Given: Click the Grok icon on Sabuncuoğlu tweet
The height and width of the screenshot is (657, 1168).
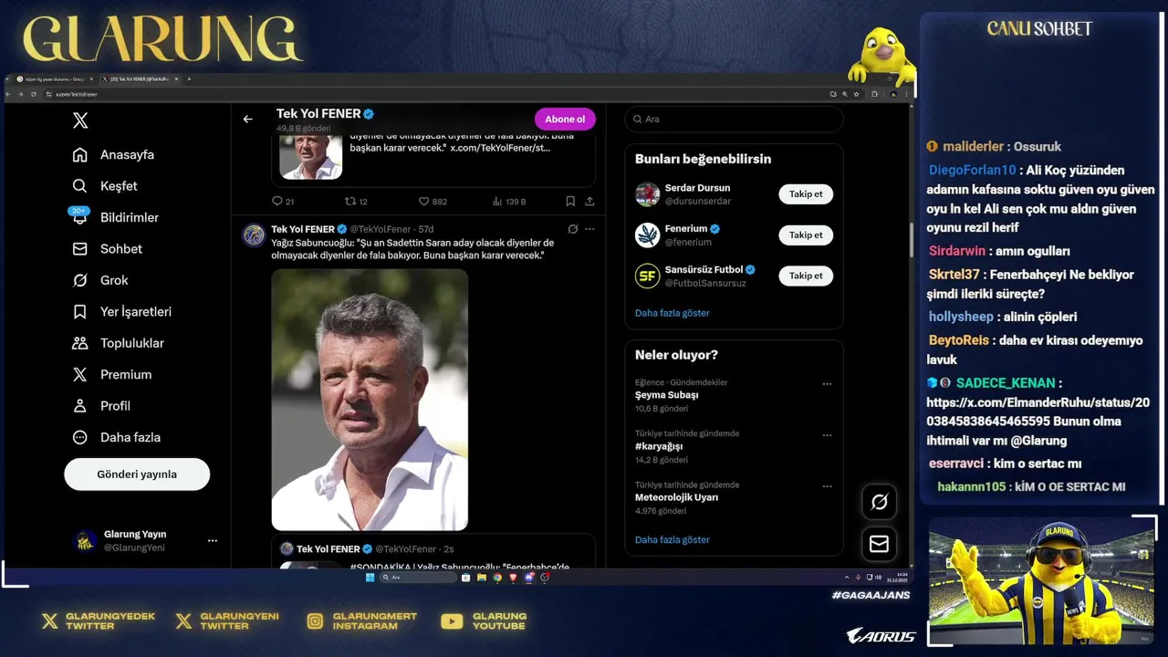Looking at the screenshot, I should (572, 229).
